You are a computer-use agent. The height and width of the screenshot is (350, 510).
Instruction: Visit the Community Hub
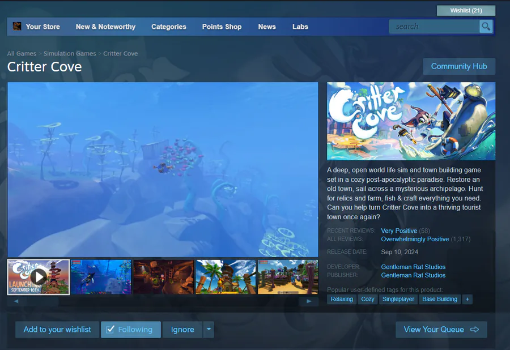pos(459,66)
